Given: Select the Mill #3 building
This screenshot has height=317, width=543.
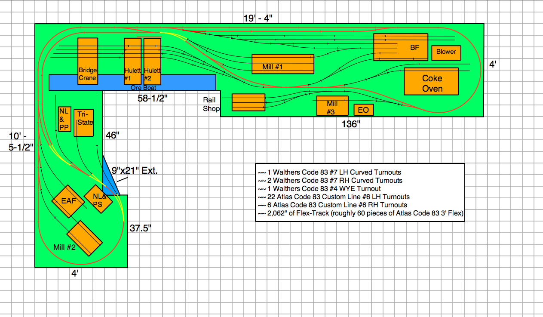Looking at the screenshot, I should pos(332,106).
